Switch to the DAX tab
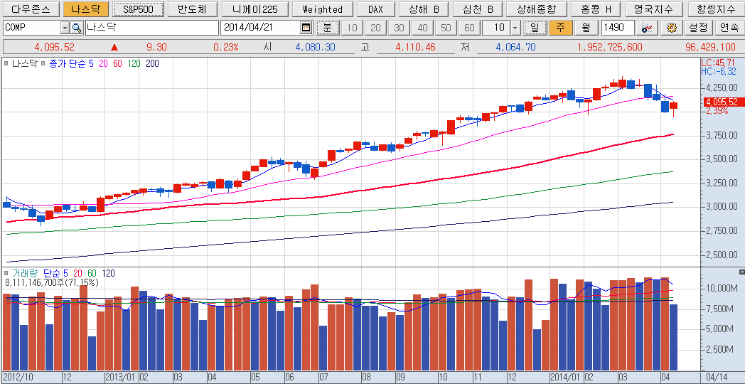This screenshot has height=384, width=745. tap(375, 9)
